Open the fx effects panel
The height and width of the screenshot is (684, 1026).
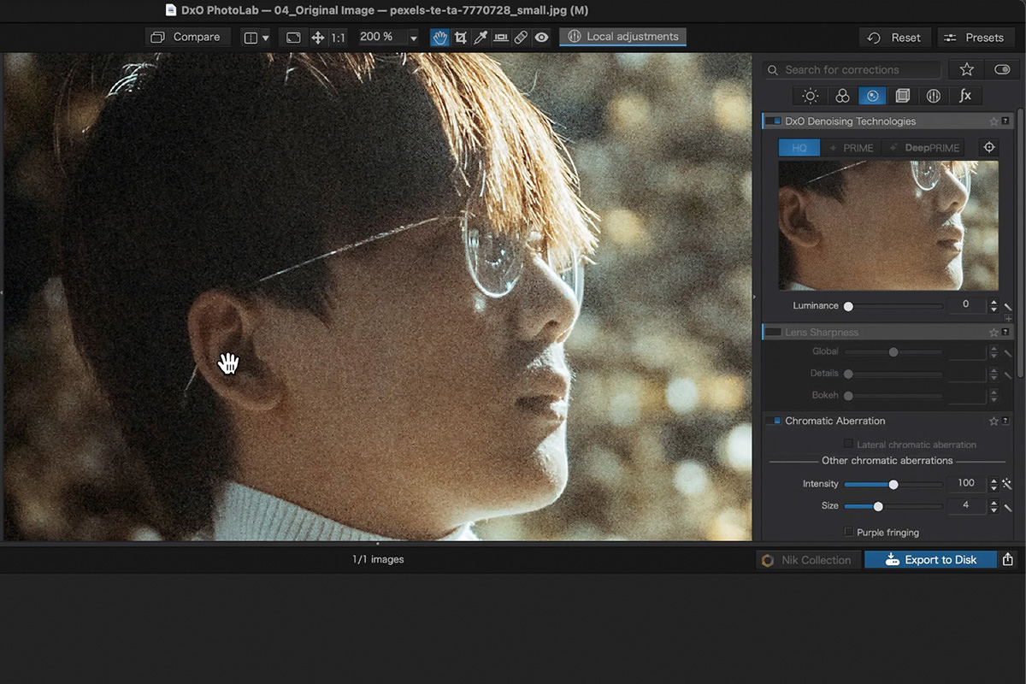tap(964, 96)
